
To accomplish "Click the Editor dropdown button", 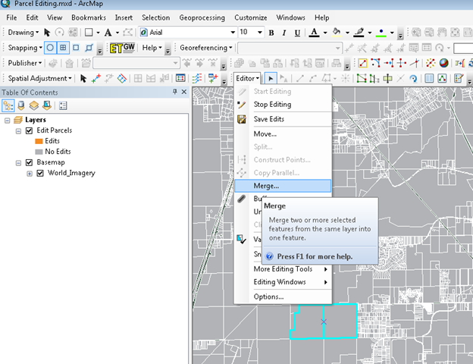I will click(x=247, y=78).
